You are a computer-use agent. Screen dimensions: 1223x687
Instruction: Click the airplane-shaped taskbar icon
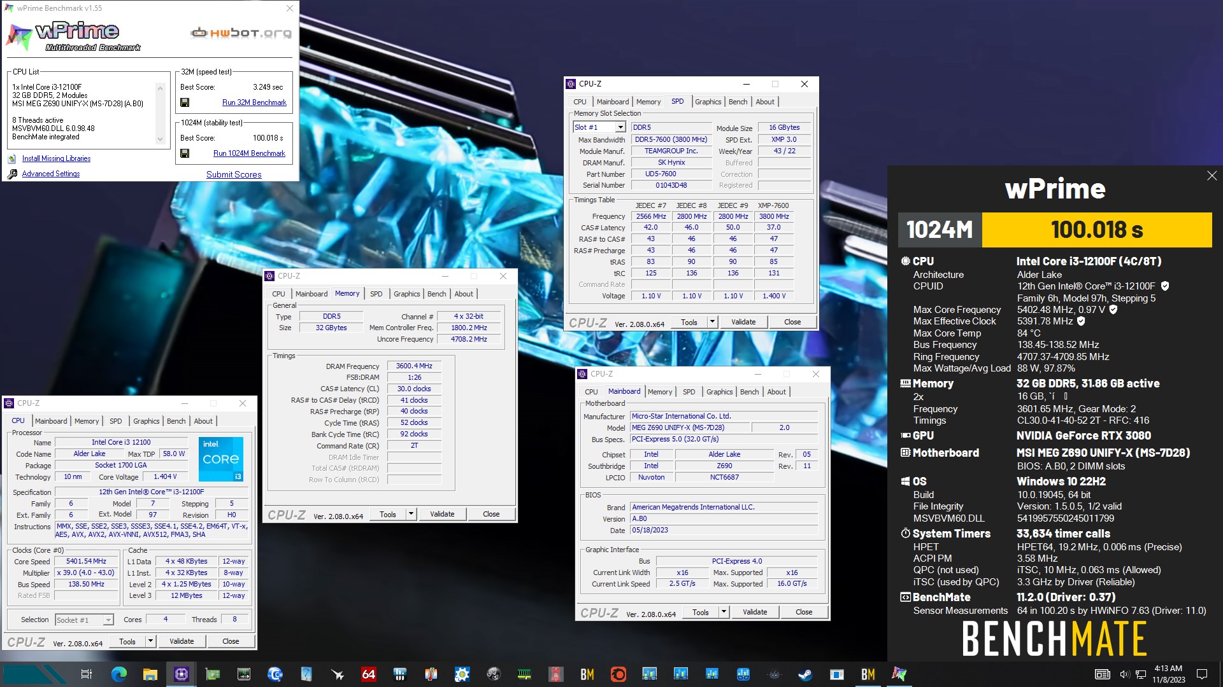click(338, 674)
